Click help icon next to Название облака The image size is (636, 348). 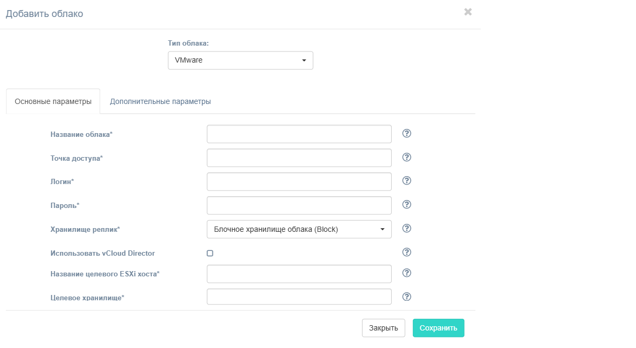407,133
